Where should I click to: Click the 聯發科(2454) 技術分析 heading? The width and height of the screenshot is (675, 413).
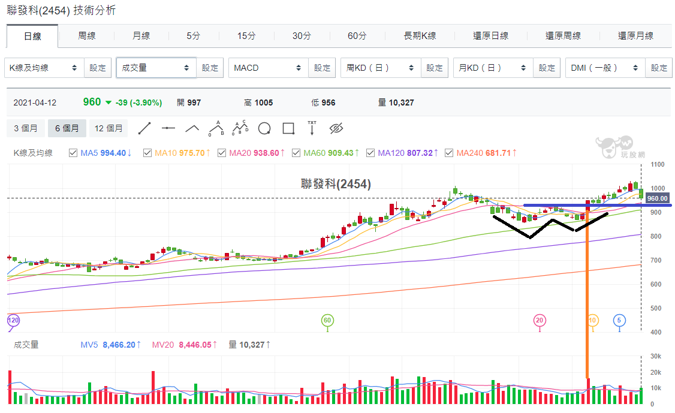point(61,10)
